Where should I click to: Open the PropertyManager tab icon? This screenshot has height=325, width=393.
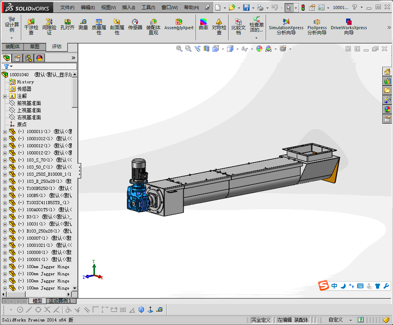[17, 58]
